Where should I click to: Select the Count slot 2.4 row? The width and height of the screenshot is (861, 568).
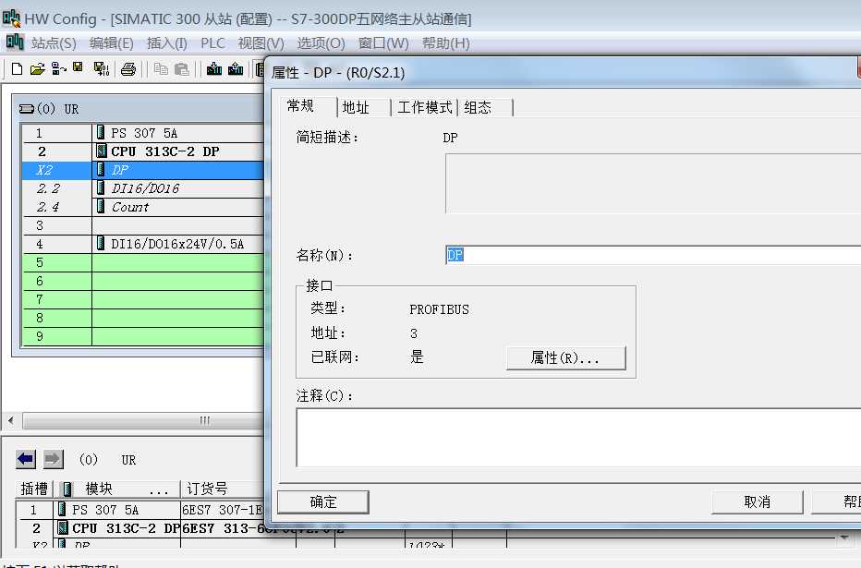point(143,207)
